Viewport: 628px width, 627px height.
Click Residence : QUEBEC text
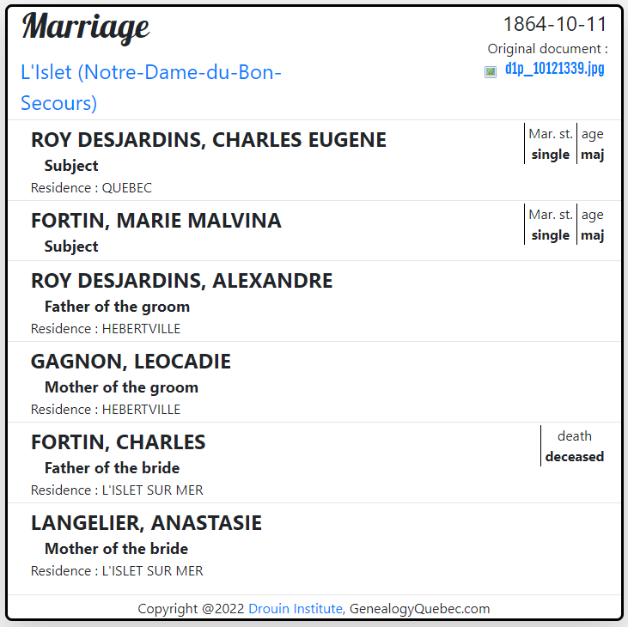click(x=91, y=188)
